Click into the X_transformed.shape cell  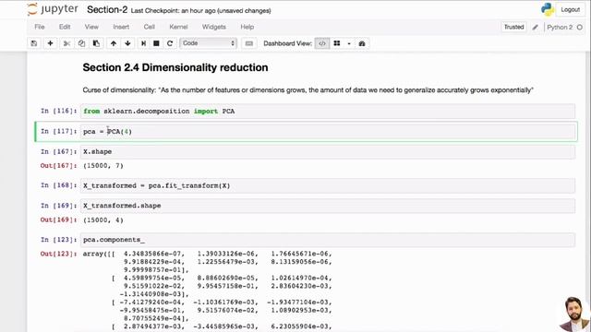pyautogui.click(x=328, y=206)
